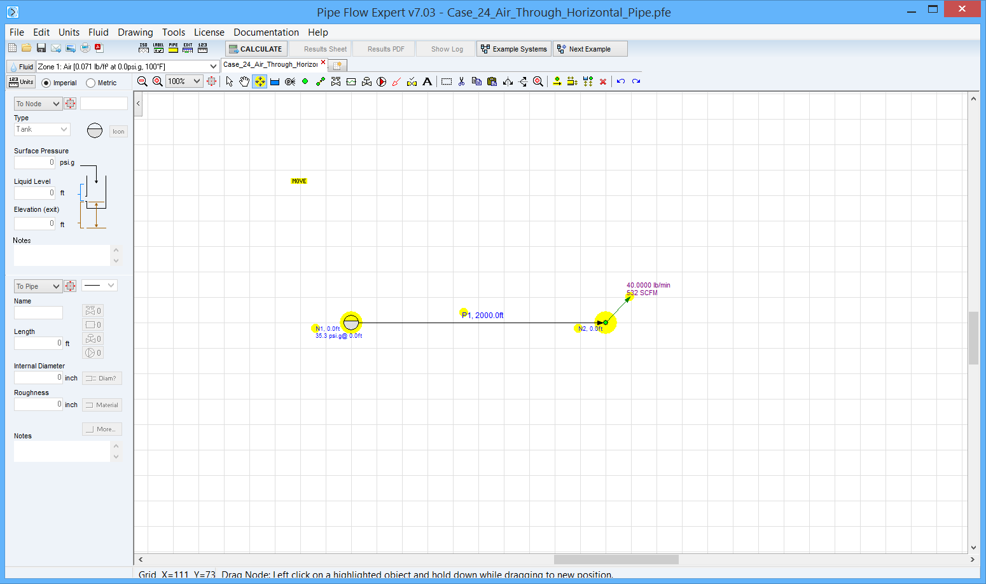986x584 pixels.
Task: Click the Units button
Action: pyautogui.click(x=21, y=82)
